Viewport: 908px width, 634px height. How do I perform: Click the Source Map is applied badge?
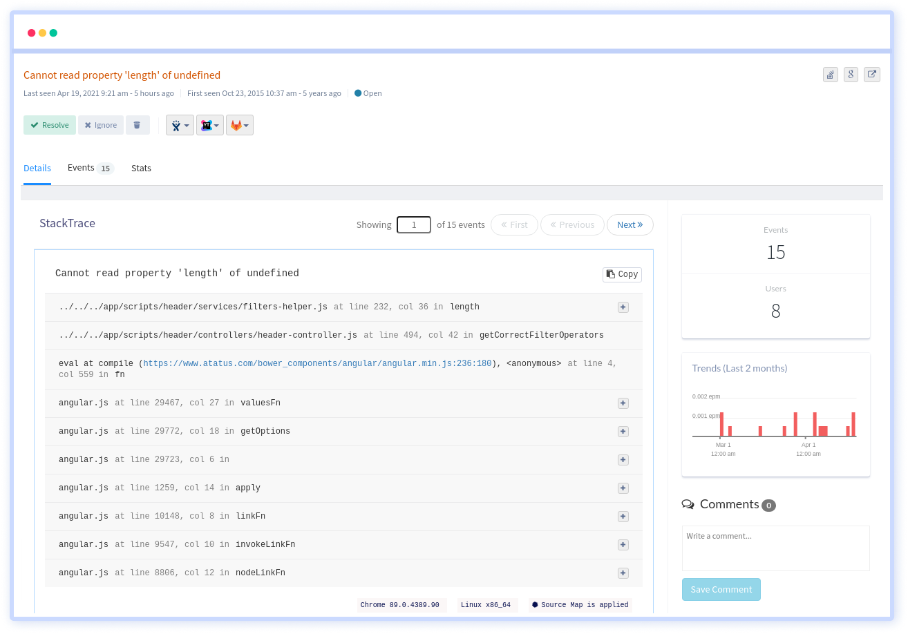[x=580, y=605]
